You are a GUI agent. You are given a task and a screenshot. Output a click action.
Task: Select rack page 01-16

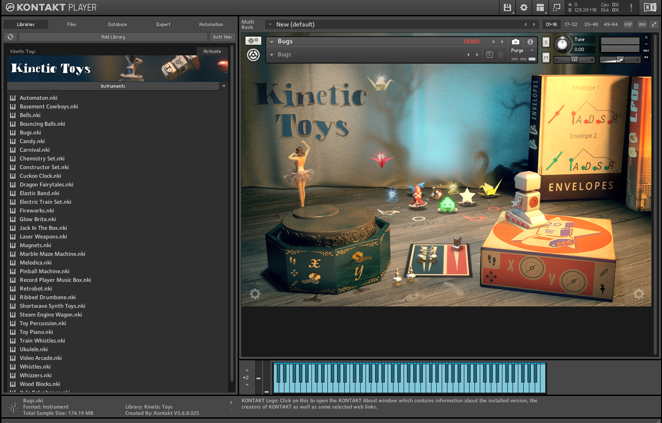552,24
